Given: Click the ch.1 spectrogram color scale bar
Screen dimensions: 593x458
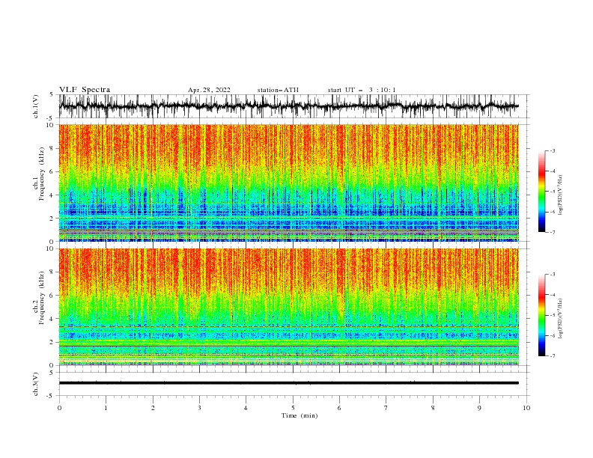Looking at the screenshot, I should 541,191.
